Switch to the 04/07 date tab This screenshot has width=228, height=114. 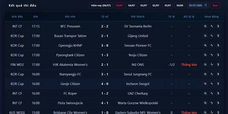tap(132, 5)
